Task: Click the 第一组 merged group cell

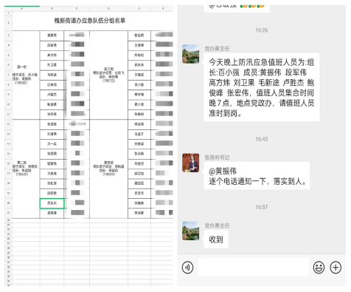Action: 26,75
